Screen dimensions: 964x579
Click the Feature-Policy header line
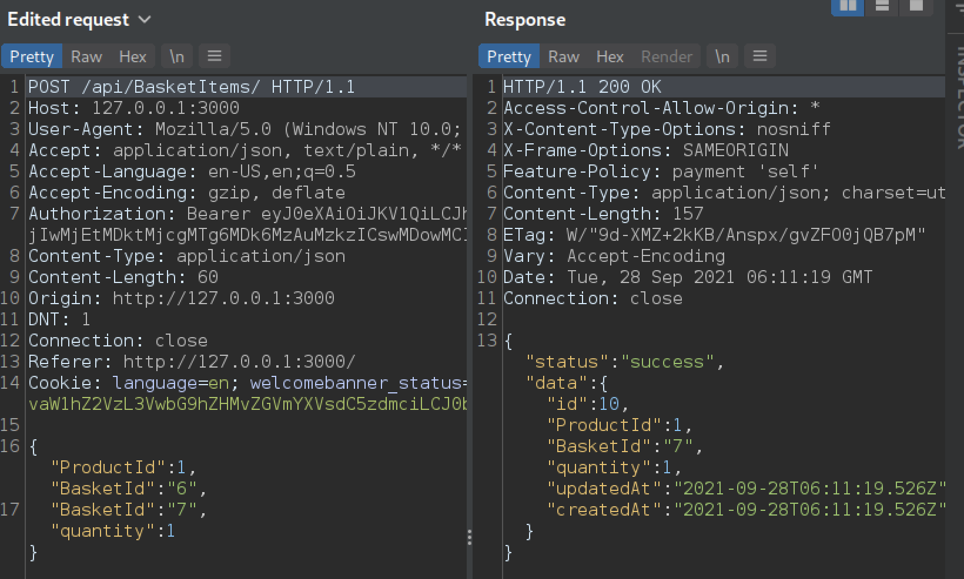[661, 171]
